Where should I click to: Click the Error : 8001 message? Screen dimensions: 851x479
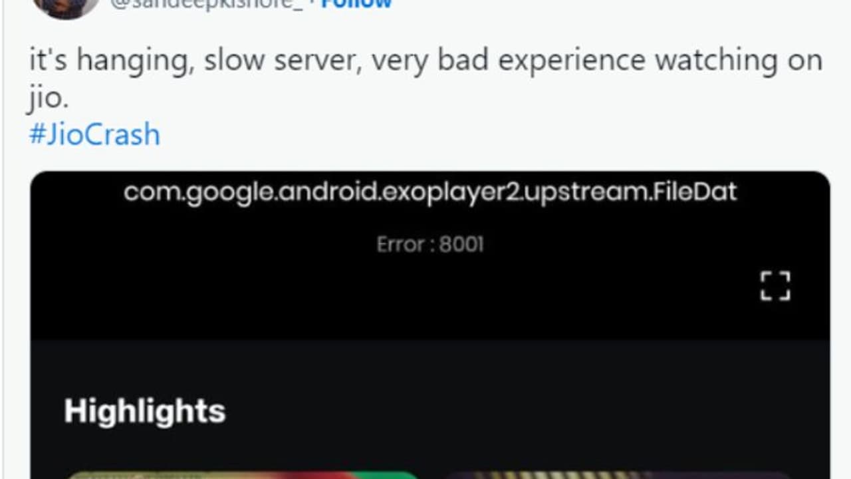coord(430,244)
